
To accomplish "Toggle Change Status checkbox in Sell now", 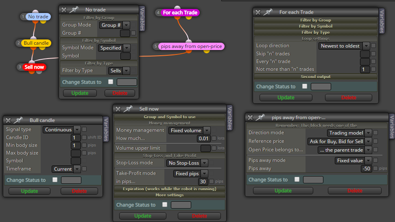I will click(x=165, y=205).
